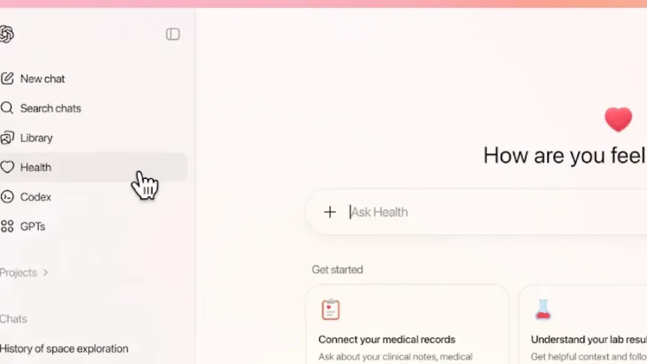Screen dimensions: 647x364
Task: Click the GPTs grid icon
Action: click(7, 226)
